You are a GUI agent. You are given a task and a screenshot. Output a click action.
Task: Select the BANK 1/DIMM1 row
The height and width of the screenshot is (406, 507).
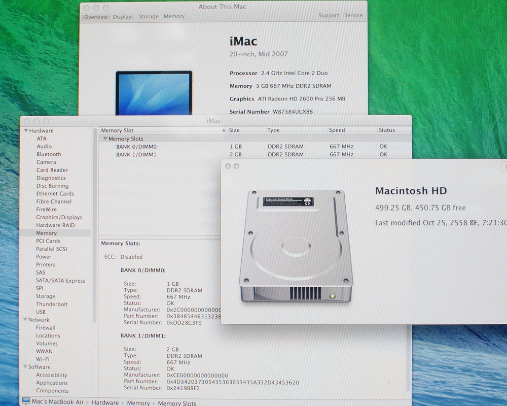255,155
